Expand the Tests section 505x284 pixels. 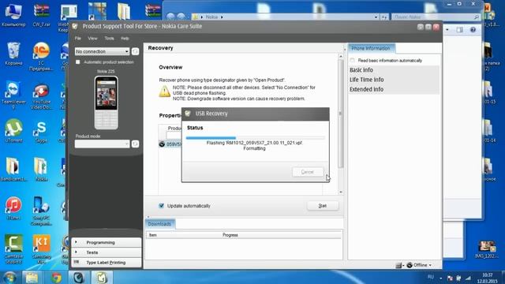tap(106, 252)
